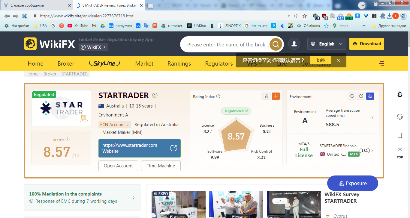
Task: Close the language switch prompt
Action: click(338, 60)
